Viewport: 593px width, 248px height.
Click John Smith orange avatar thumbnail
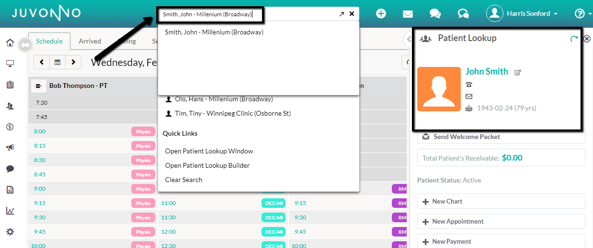click(x=439, y=89)
